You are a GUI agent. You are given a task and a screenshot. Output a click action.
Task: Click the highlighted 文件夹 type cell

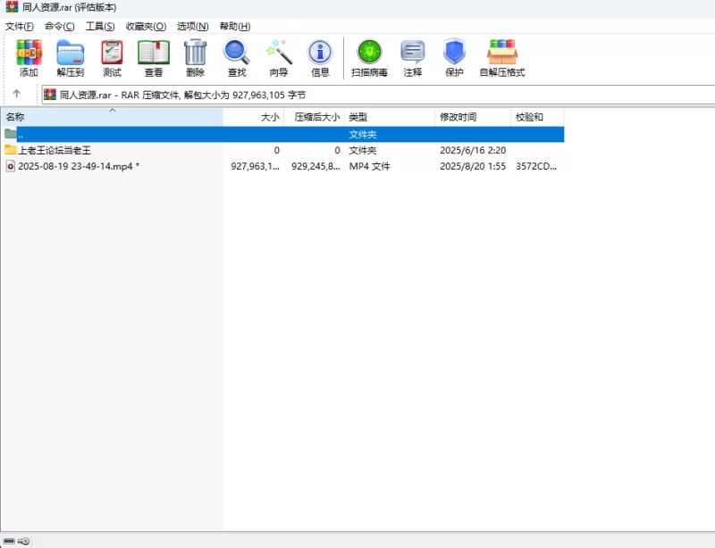click(363, 135)
